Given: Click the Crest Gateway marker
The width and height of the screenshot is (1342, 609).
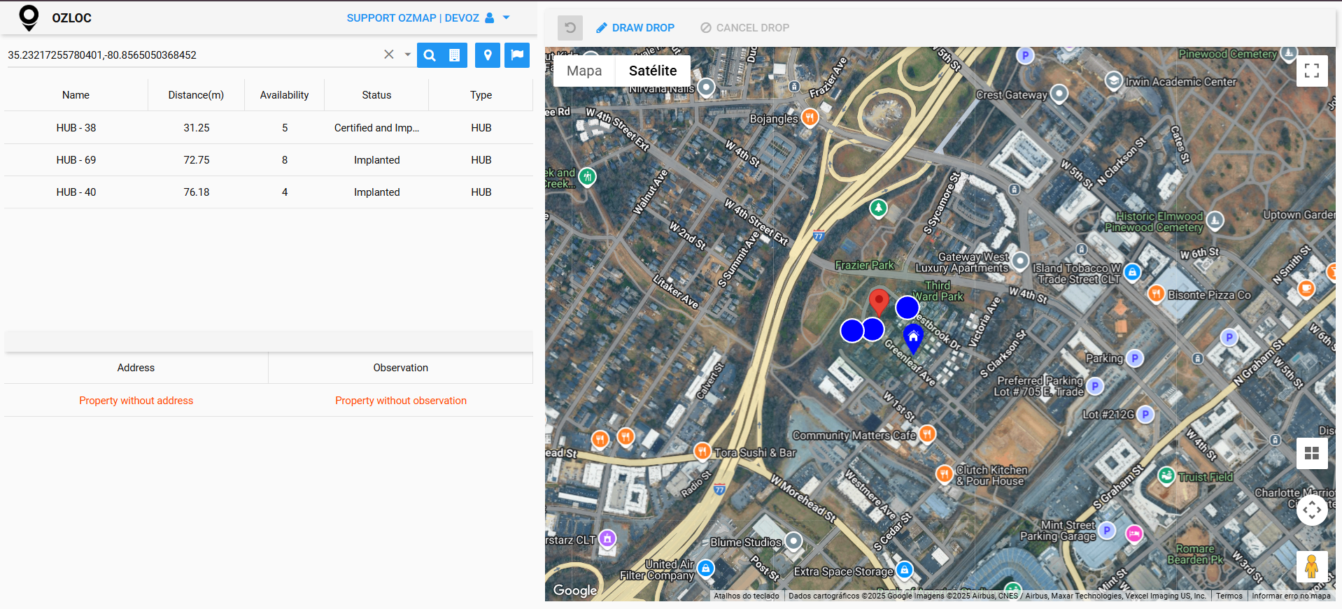Looking at the screenshot, I should (1059, 93).
